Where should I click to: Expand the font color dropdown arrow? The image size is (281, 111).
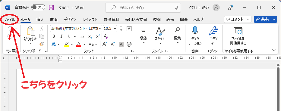84,44
